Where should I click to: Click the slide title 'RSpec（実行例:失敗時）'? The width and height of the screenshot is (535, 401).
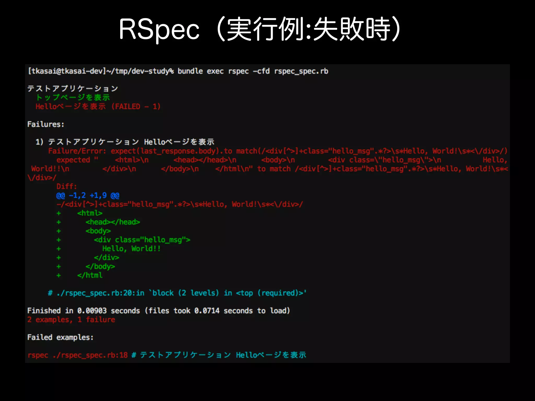(260, 29)
